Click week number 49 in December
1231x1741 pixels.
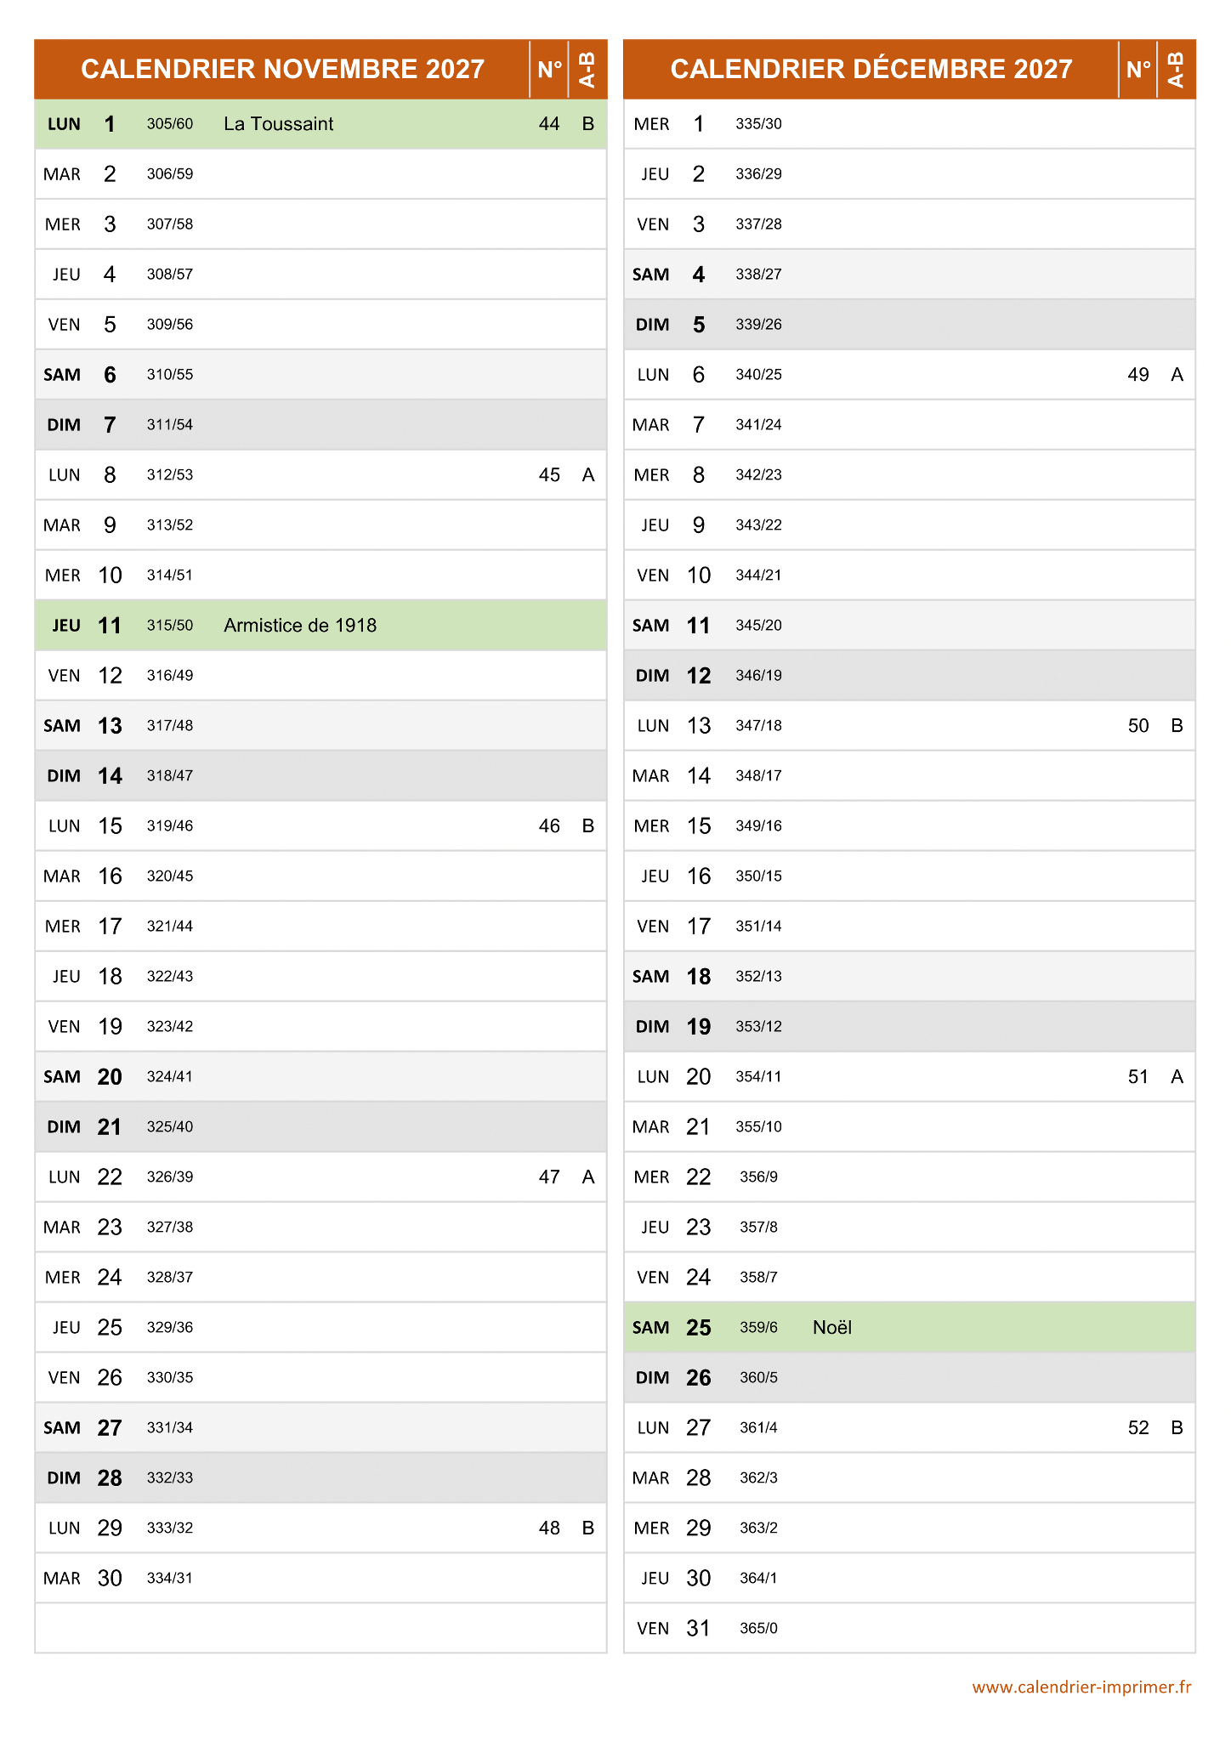(1138, 375)
